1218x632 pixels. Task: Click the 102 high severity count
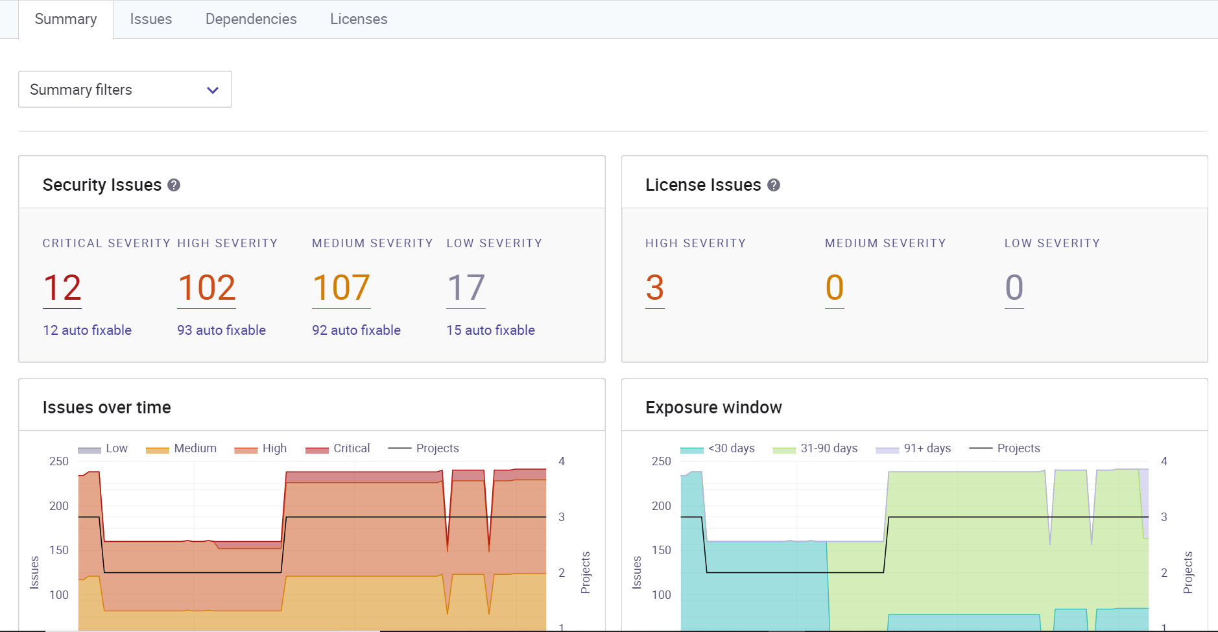(x=207, y=288)
